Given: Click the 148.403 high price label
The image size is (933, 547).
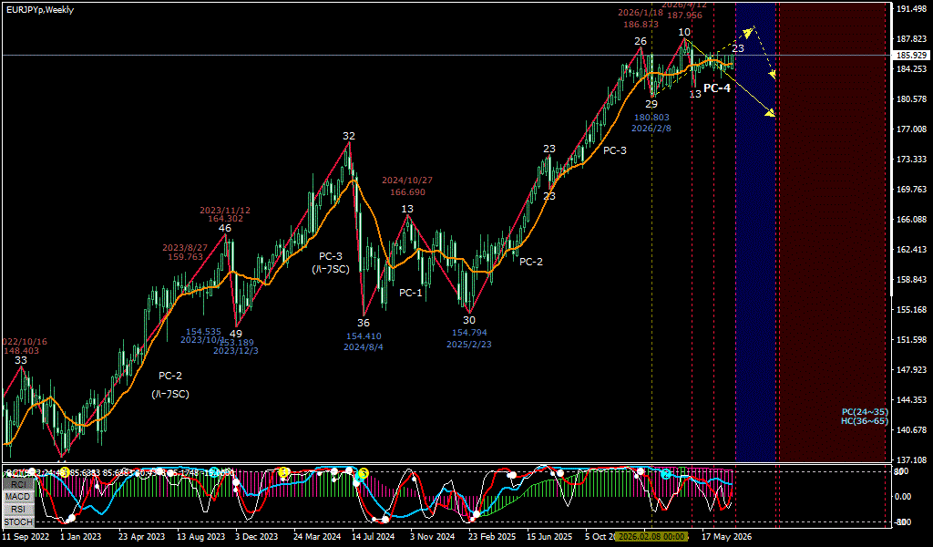Looking at the screenshot, I should 21,351.
